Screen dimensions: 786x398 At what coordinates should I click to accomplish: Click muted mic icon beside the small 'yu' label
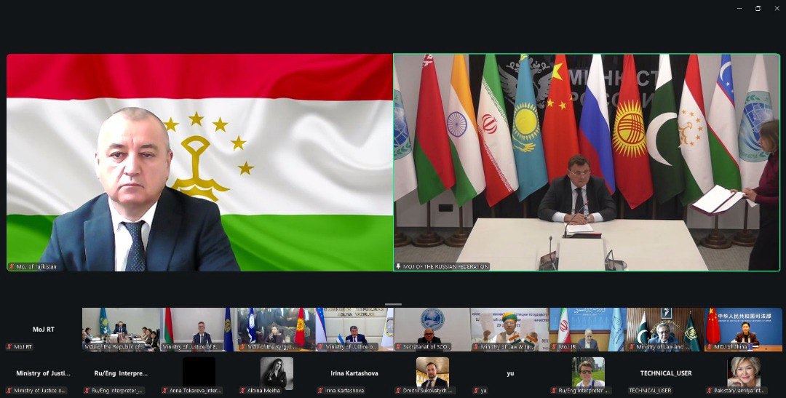[x=476, y=391]
